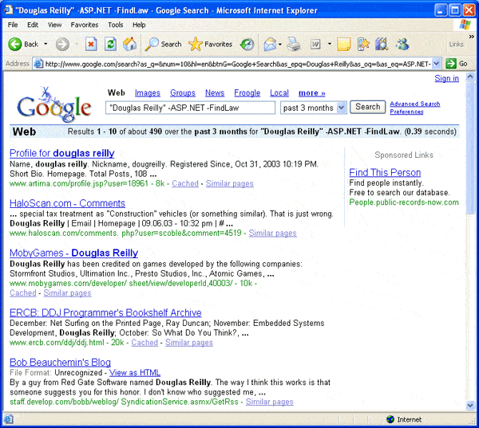479x428 pixels.
Task: Open the Favorites star toolbar button
Action: [x=210, y=45]
